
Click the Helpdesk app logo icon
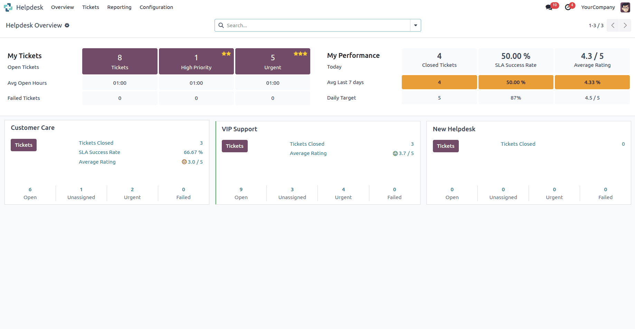8,7
